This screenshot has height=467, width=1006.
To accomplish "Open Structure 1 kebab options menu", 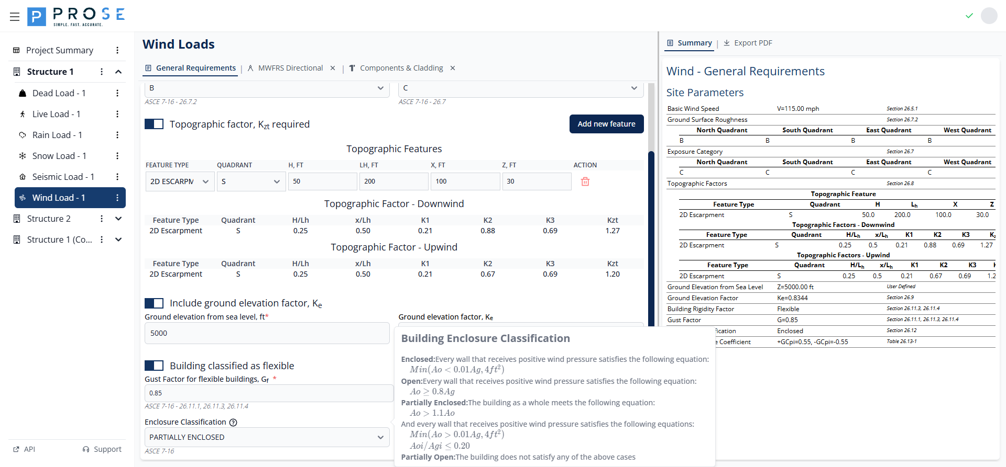I will click(102, 72).
